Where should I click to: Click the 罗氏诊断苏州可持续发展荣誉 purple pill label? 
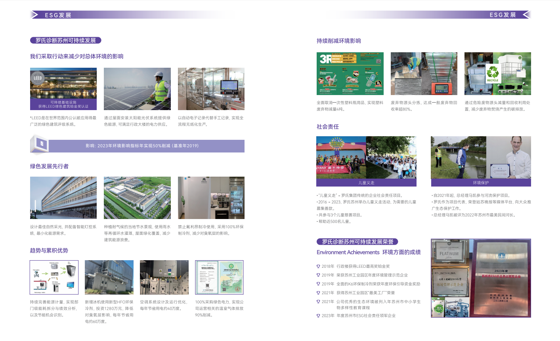click(357, 242)
